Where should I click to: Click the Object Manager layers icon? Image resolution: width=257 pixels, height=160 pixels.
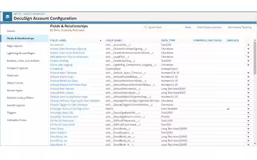[8, 16]
